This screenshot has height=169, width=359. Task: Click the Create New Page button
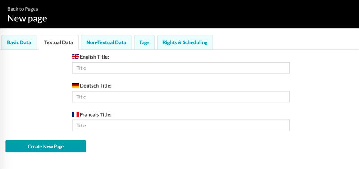[x=46, y=146]
